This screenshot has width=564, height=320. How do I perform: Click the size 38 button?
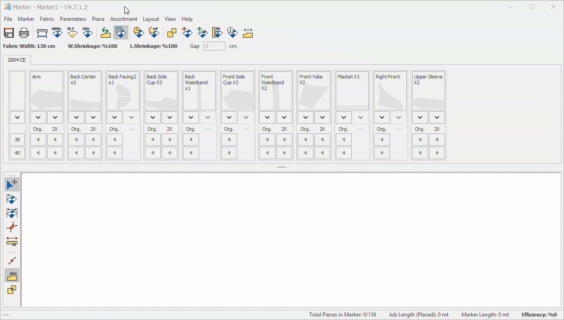[x=17, y=140]
